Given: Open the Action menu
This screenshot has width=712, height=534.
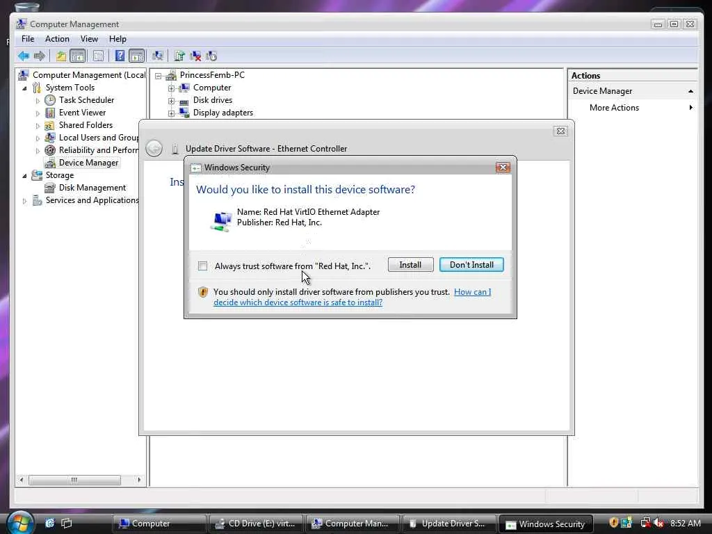Looking at the screenshot, I should click(57, 39).
